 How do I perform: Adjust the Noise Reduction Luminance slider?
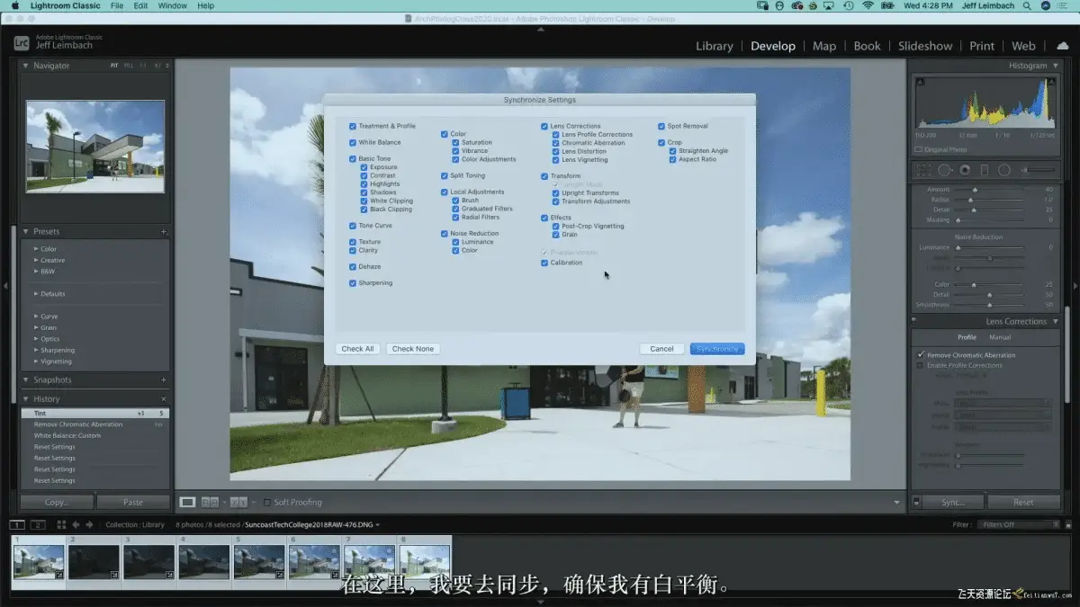[957, 247]
